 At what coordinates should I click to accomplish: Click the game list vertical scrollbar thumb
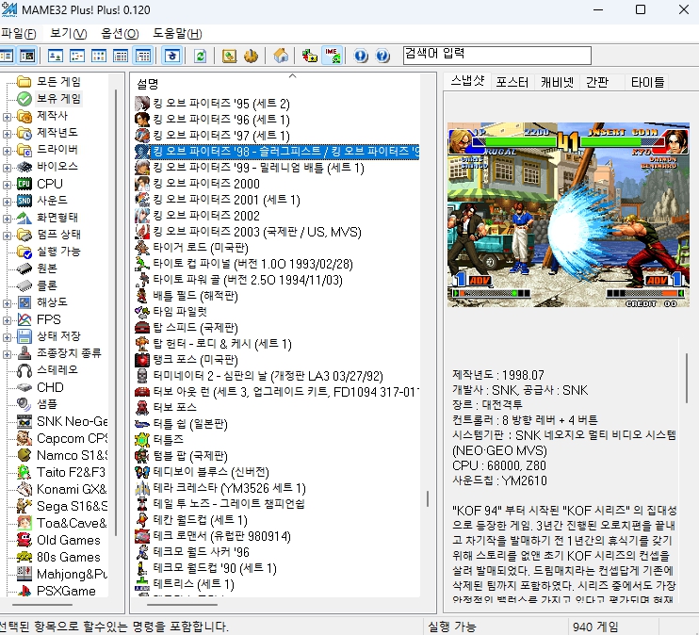tap(428, 498)
